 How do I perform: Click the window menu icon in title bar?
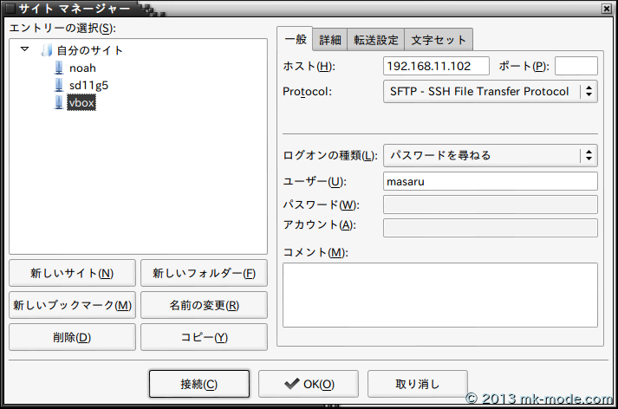pos(10,10)
